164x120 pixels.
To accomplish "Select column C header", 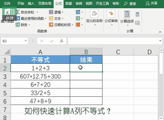I will click(118, 52).
